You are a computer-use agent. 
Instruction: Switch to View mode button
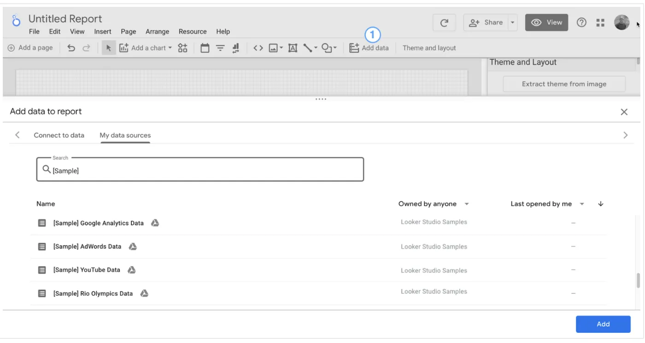[546, 23]
